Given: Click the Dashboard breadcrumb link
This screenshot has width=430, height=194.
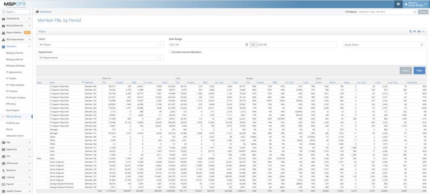Looking at the screenshot, I should [x=45, y=12].
